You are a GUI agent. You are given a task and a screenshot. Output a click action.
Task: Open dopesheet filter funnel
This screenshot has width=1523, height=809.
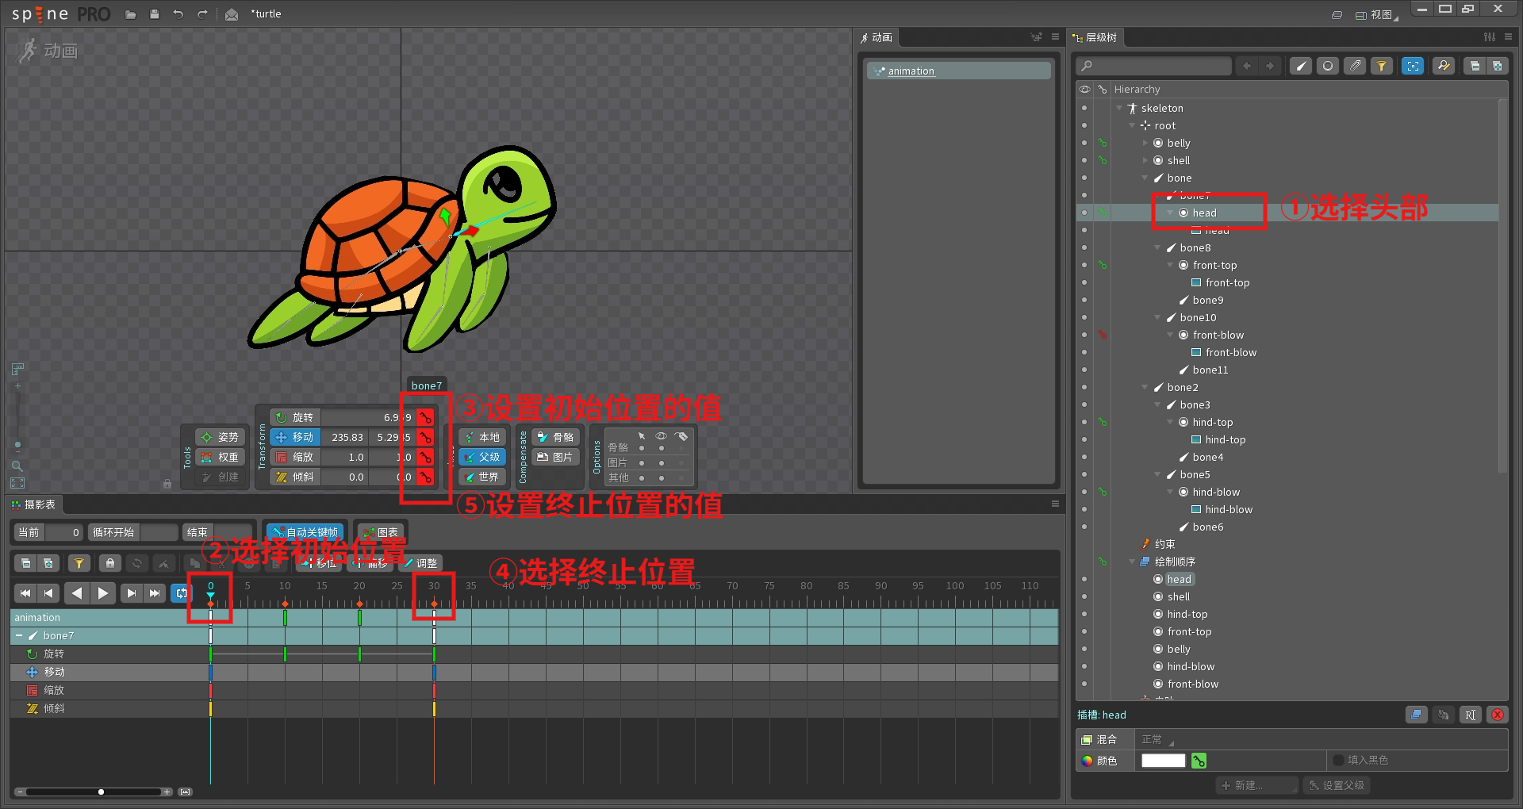pyautogui.click(x=79, y=563)
